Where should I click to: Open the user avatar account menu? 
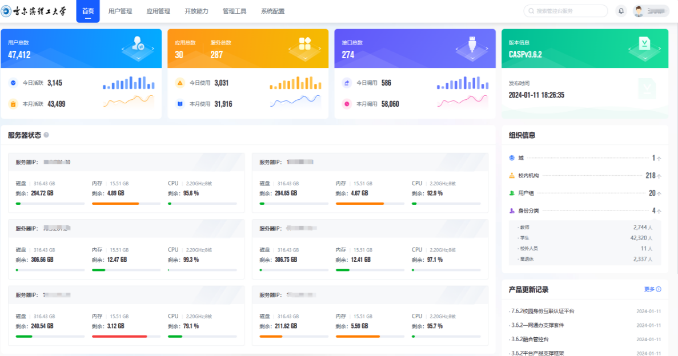pos(651,11)
